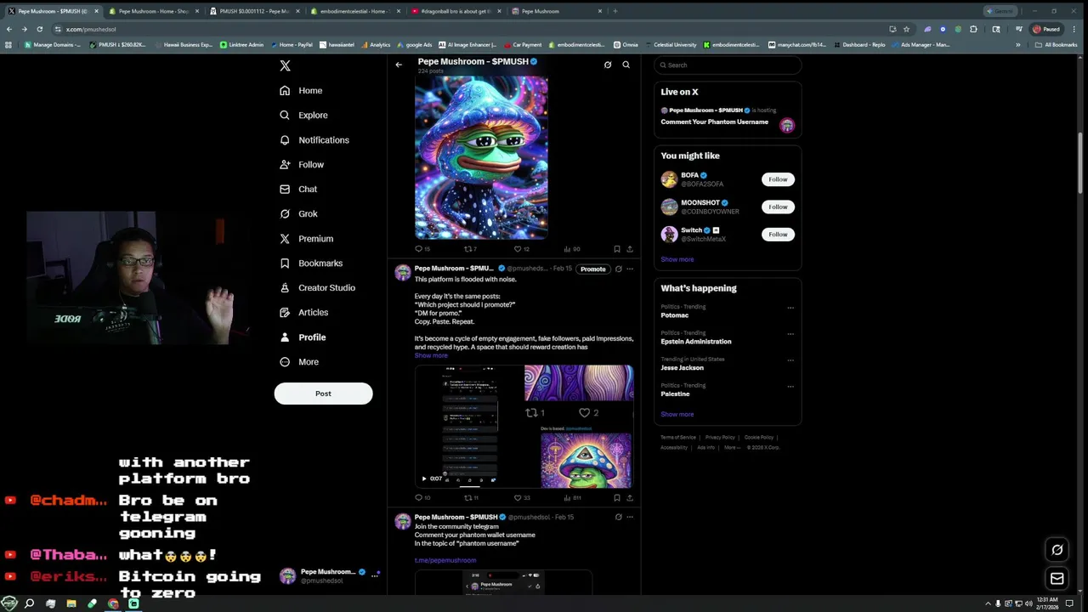
Task: Click Promote on the Feb 15 noise post
Action: pos(593,269)
